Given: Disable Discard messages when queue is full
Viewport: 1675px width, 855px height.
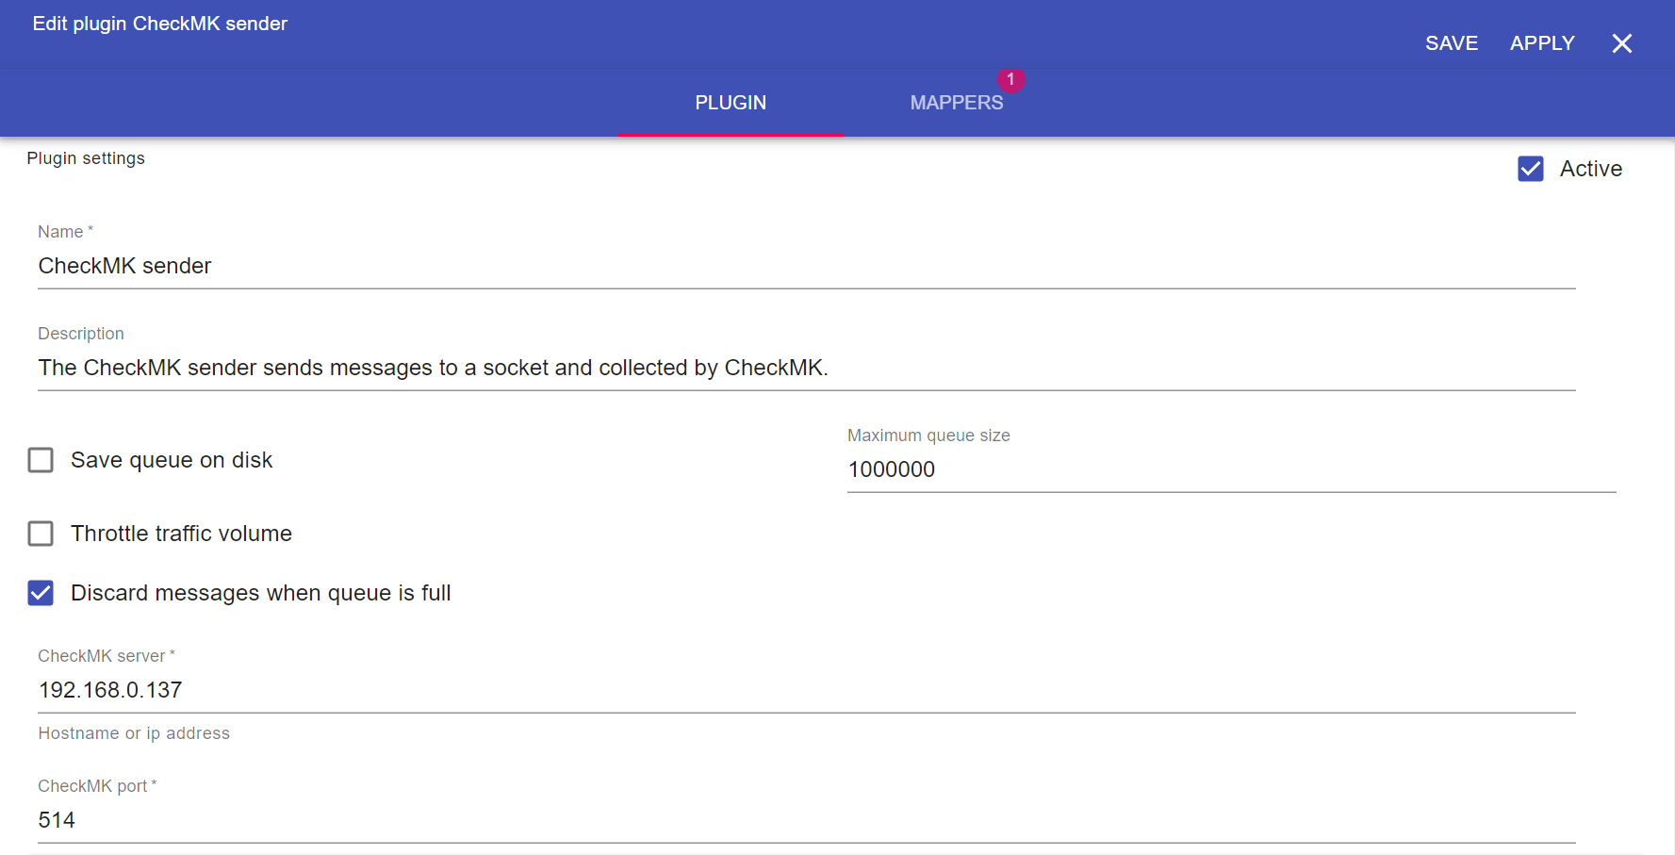Looking at the screenshot, I should [x=41, y=593].
